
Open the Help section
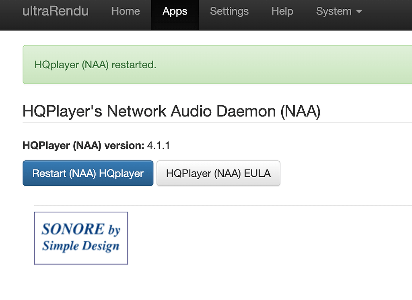tap(282, 11)
